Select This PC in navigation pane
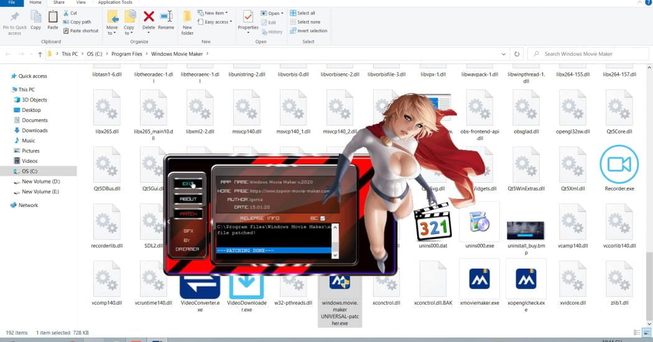Screen dimensions: 653x342 [x=26, y=89]
